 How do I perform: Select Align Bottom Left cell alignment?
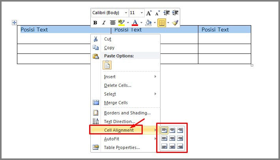click(164, 146)
